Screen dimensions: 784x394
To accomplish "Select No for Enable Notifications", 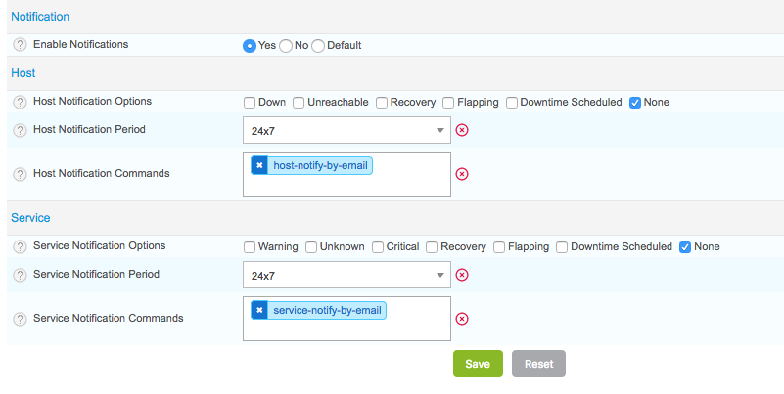I will coord(286,46).
